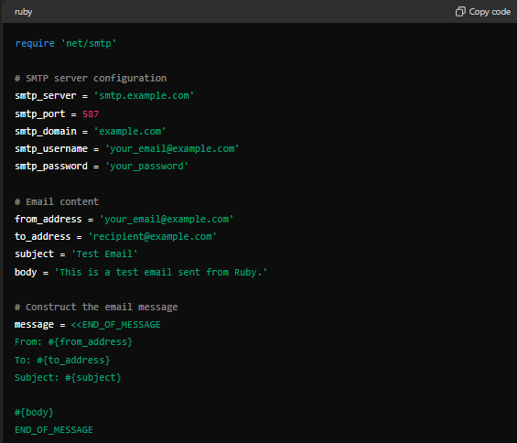The height and width of the screenshot is (443, 517).
Task: Click the closing END_OF_MESSAGE line
Action: pyautogui.click(x=54, y=430)
